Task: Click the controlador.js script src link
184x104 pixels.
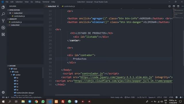Action: point(92,74)
